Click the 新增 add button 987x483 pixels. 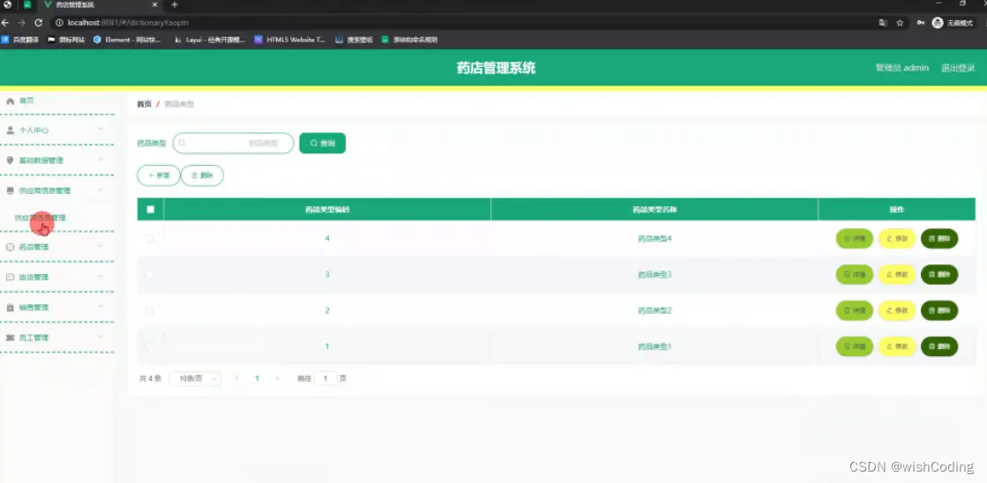point(159,175)
